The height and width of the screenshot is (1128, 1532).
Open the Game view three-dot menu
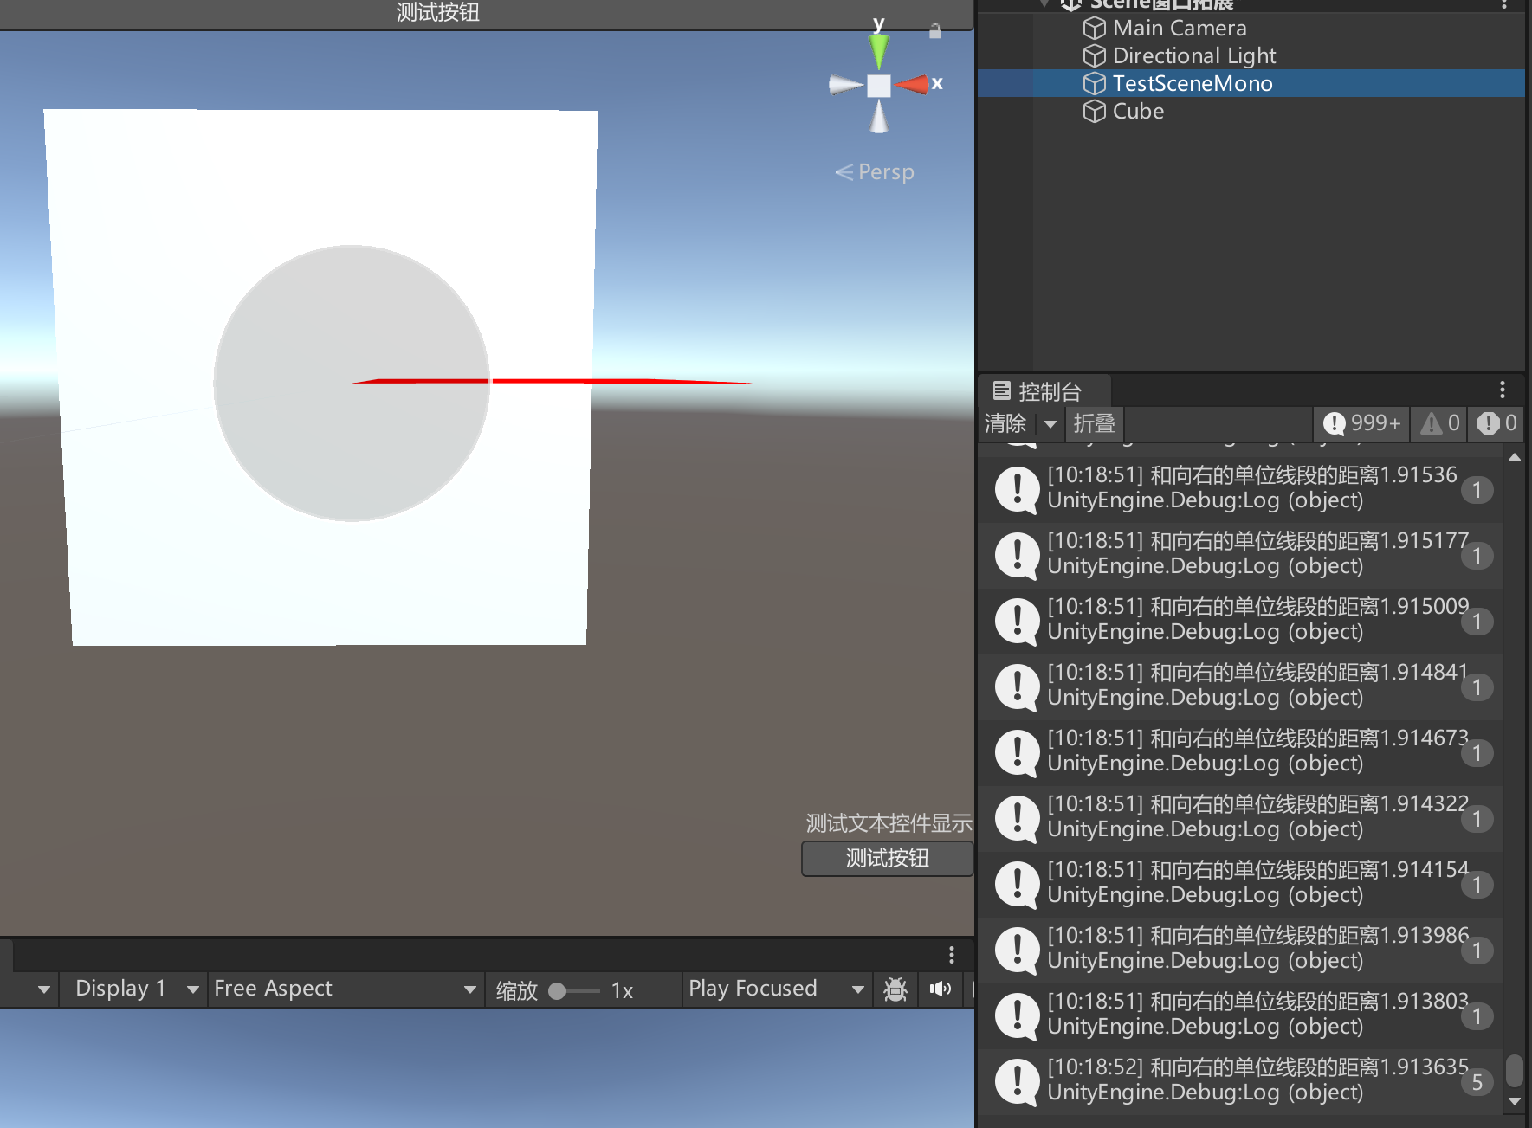click(x=952, y=954)
